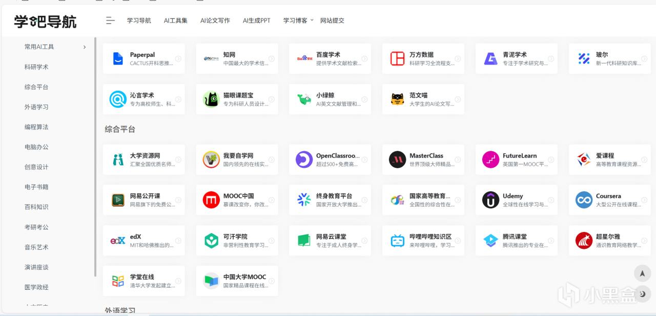Screen dimensions: 656x316
Task: Select 编程算法 in the sidebar
Action: click(x=36, y=127)
